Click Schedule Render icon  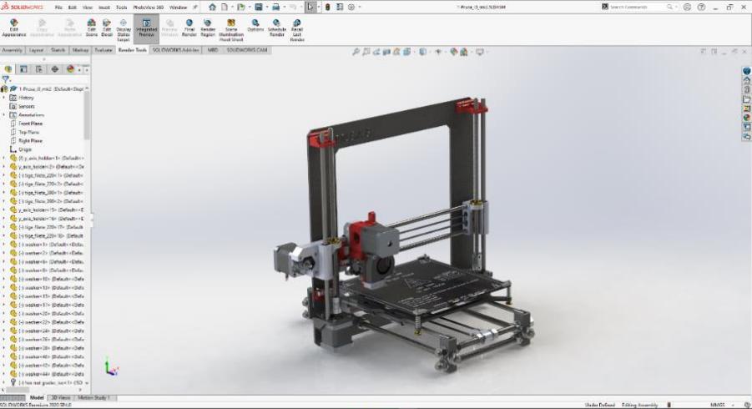pyautogui.click(x=276, y=28)
